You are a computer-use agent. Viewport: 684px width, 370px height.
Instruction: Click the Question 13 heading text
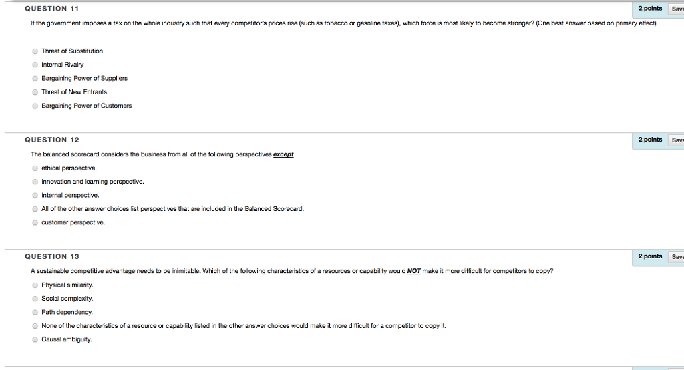(x=52, y=256)
